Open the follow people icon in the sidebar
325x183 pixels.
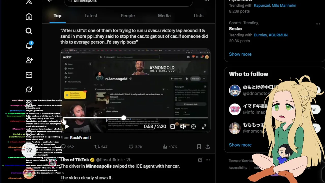coord(29,60)
